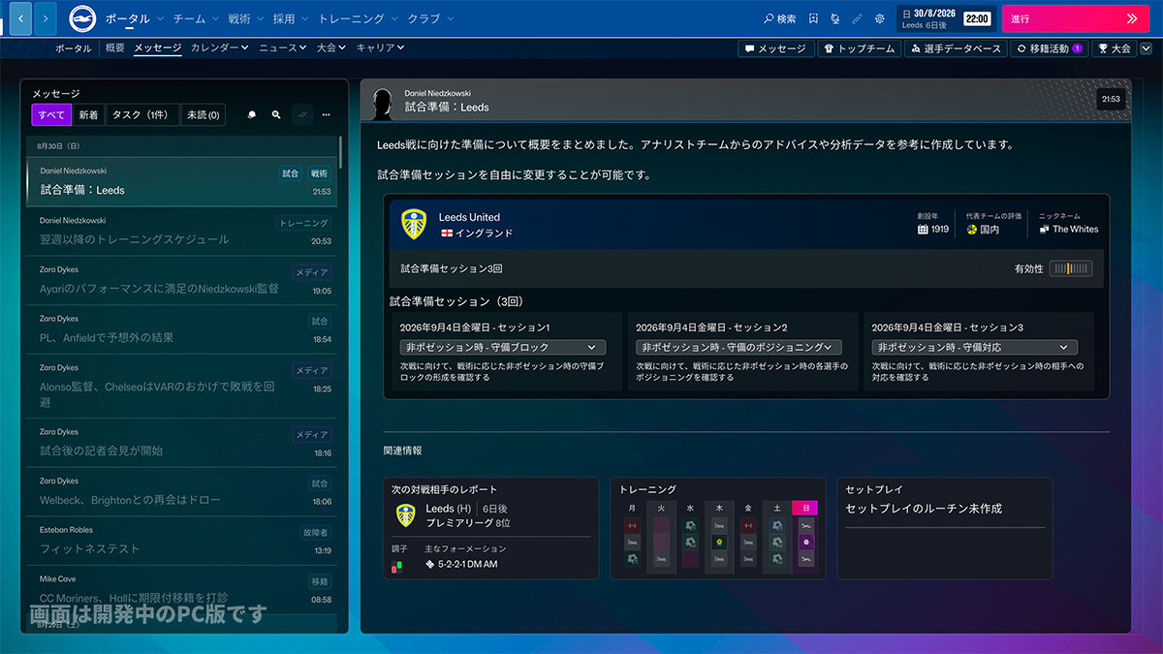Click the magnifier icon in the message panel
The width and height of the screenshot is (1163, 654).
276,114
